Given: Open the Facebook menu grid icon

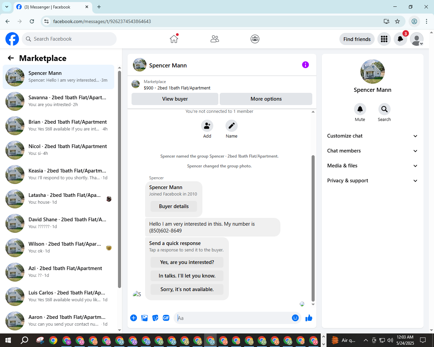Looking at the screenshot, I should click(x=384, y=39).
